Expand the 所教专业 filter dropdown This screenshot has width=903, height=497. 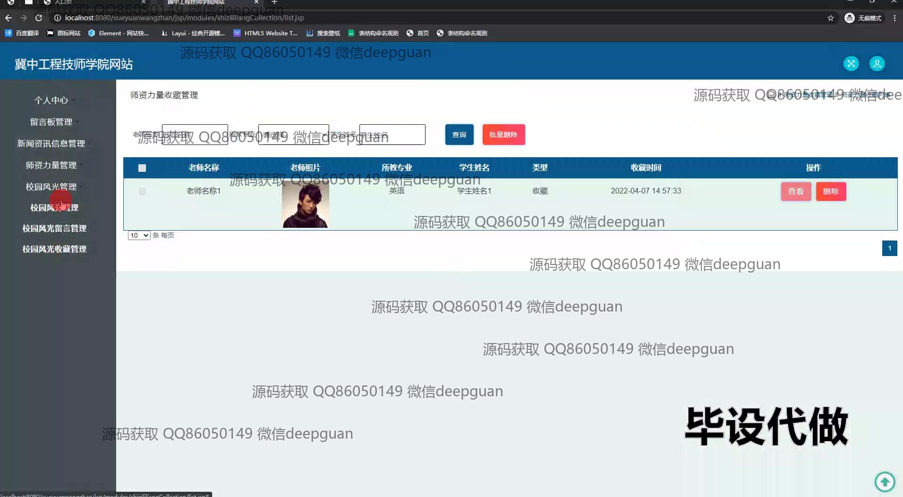pos(293,135)
